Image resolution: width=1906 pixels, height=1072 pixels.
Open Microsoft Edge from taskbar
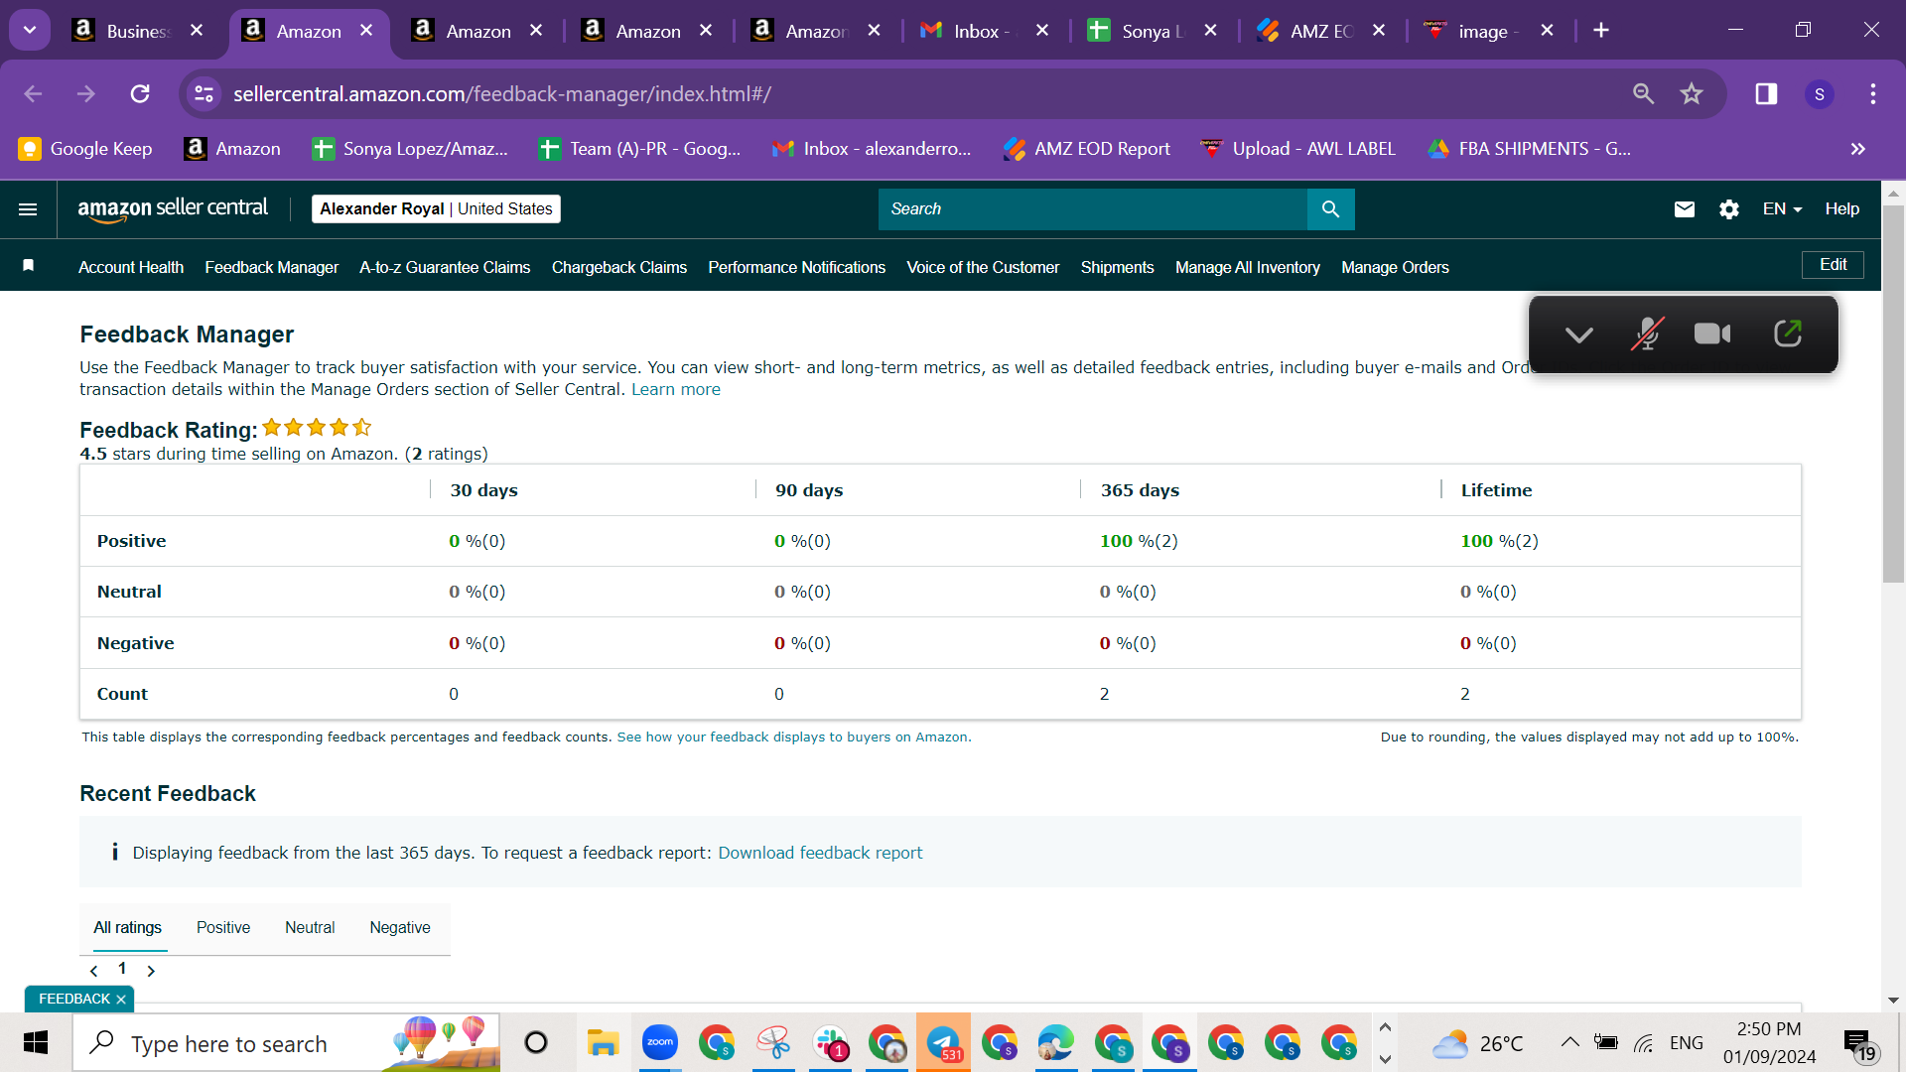(1056, 1042)
